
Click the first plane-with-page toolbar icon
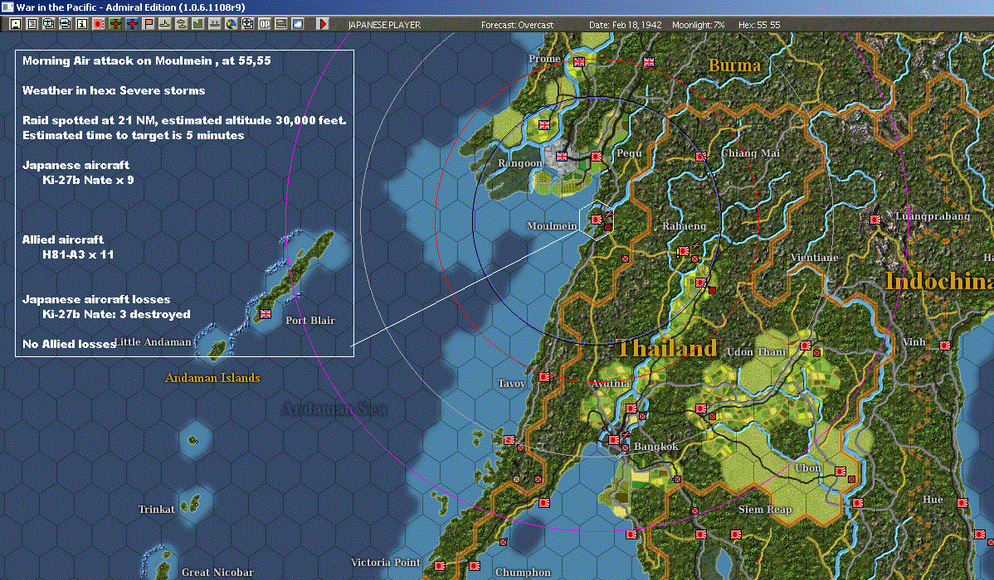[x=49, y=24]
